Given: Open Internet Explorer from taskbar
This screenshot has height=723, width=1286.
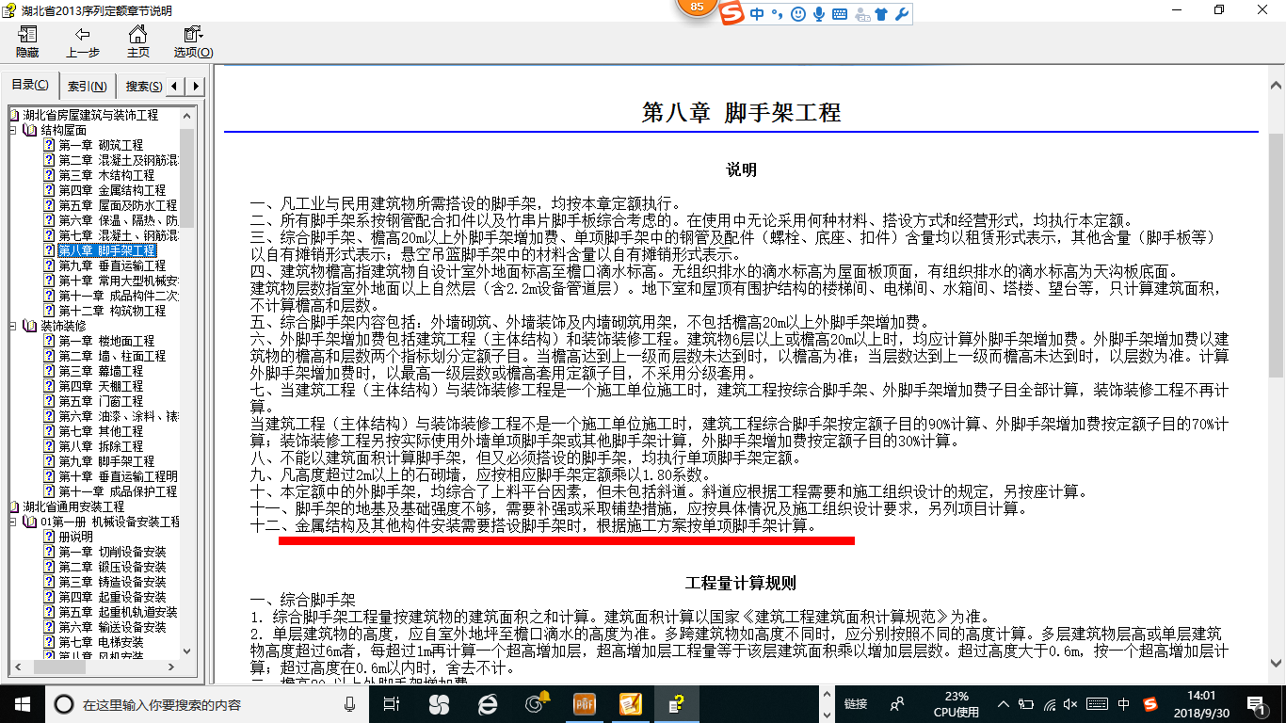Looking at the screenshot, I should point(488,703).
